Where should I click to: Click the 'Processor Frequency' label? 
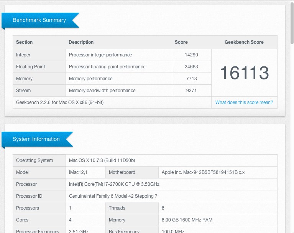point(38,231)
